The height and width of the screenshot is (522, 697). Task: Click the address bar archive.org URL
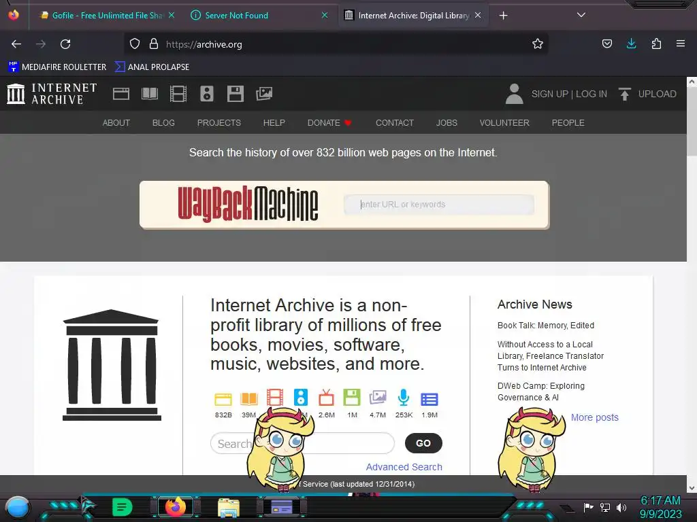[204, 44]
